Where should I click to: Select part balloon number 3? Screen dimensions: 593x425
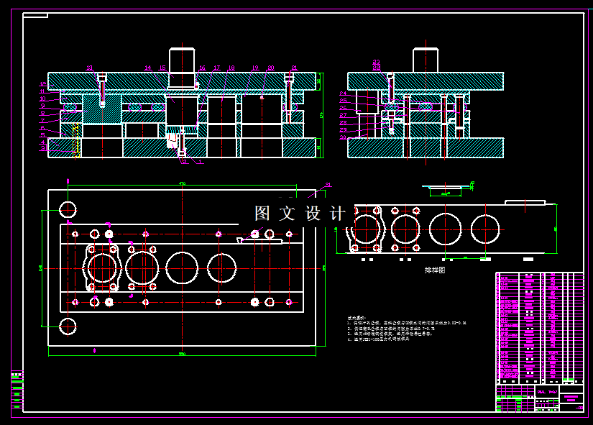point(42,148)
